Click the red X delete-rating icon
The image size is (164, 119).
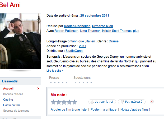click(152, 102)
